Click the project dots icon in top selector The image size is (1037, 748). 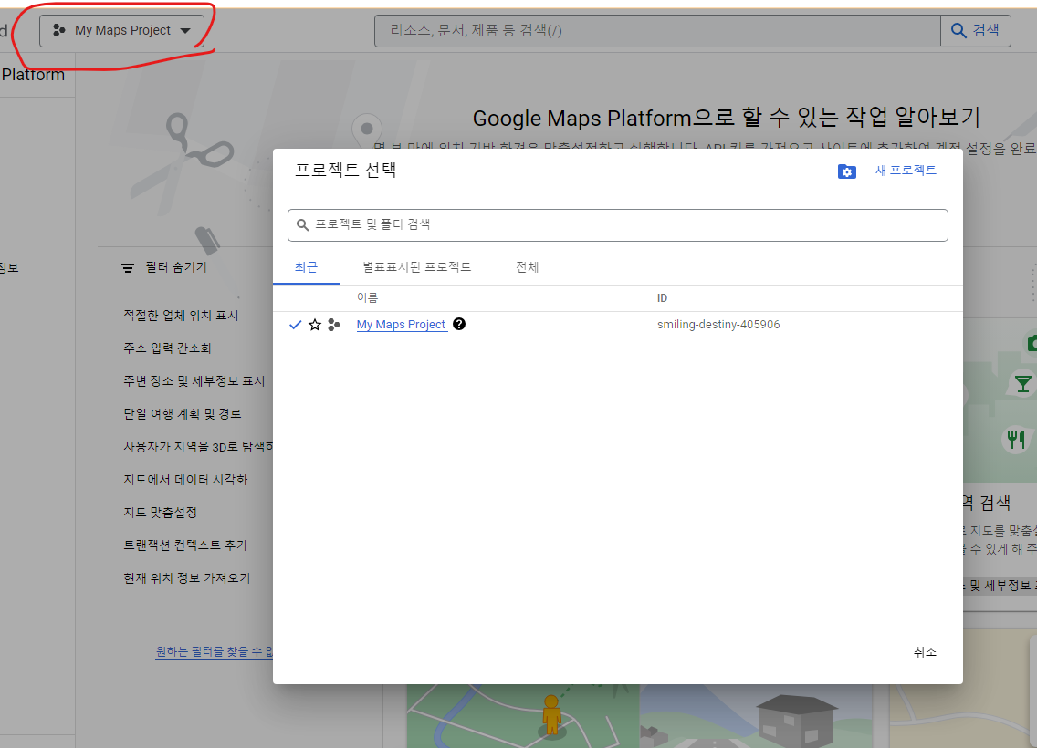[58, 30]
